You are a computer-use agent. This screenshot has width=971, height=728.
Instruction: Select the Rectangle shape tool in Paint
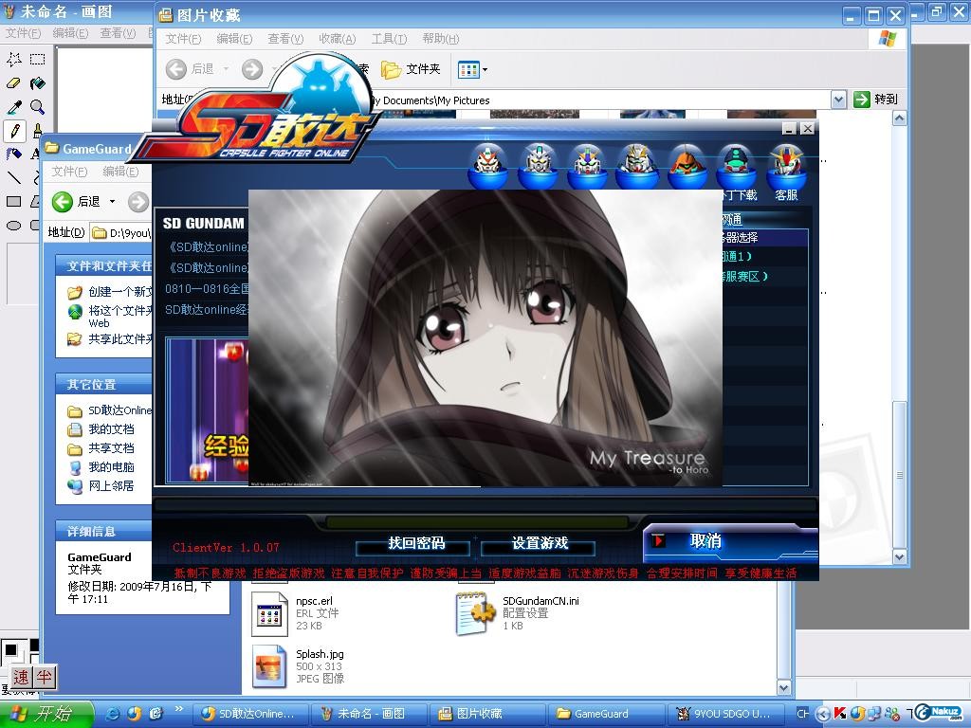point(13,202)
